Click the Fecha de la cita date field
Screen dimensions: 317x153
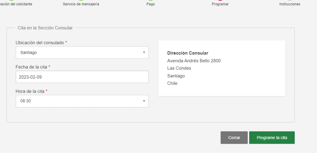(82, 77)
